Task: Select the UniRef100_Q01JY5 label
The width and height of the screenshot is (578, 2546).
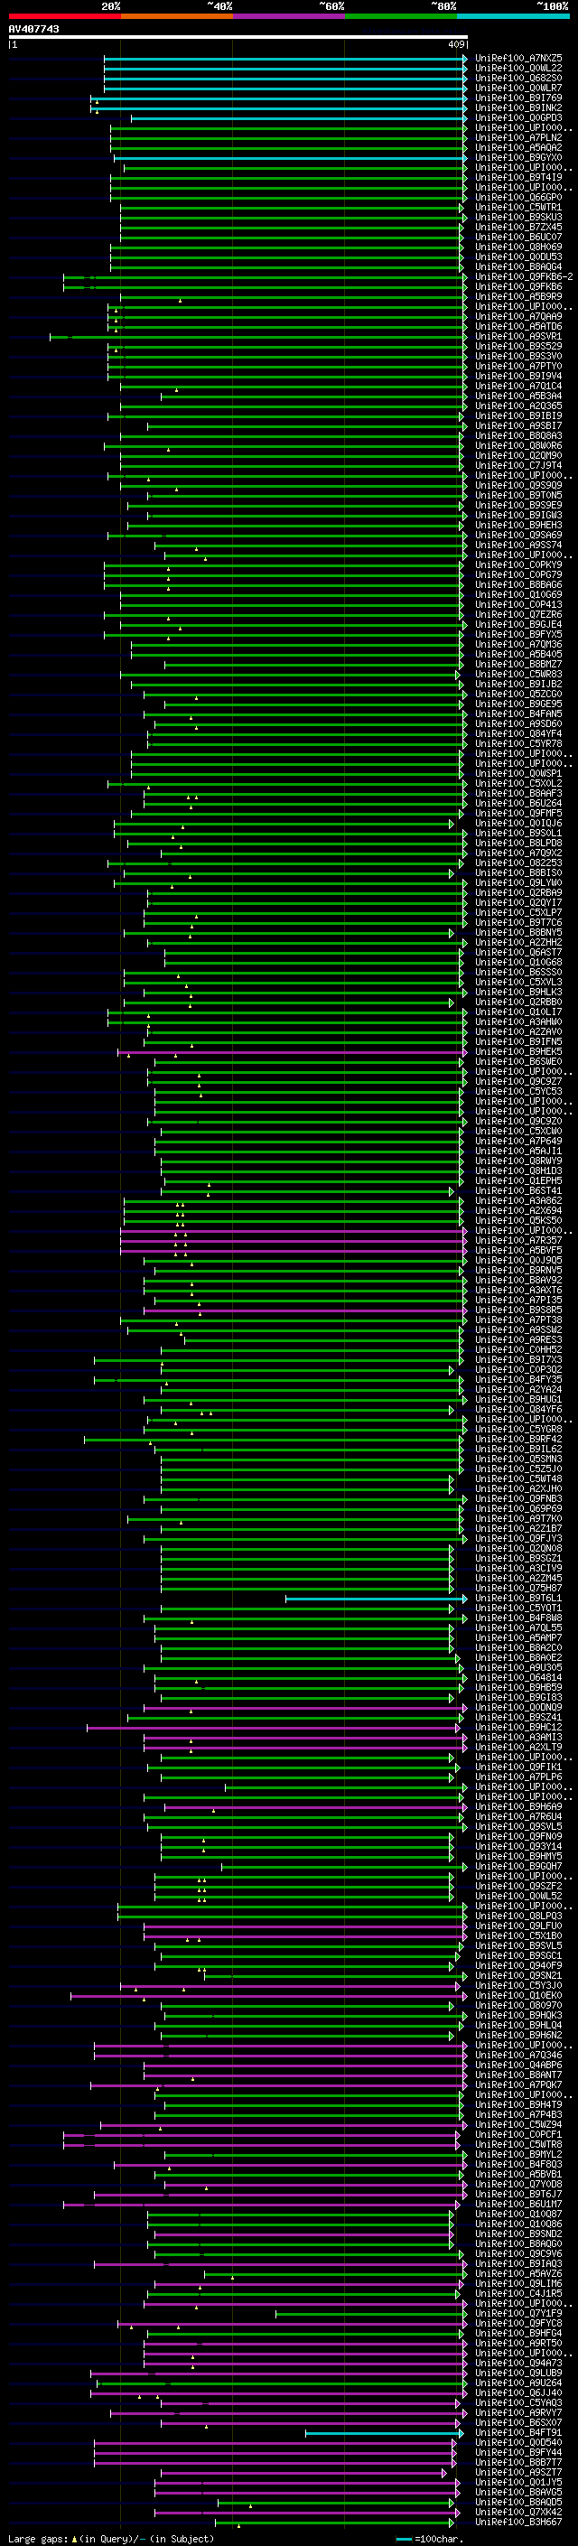Action: 517,2482
